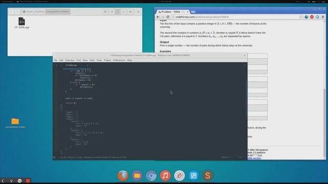Select the CF-325A.cpp tab in Sublime Text
This screenshot has height=184, width=328.
tap(76, 65)
